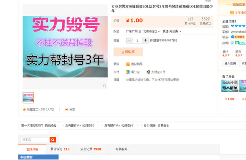
Task: Click the blue heart credit rating icons
Action: pyautogui.click(x=238, y=26)
